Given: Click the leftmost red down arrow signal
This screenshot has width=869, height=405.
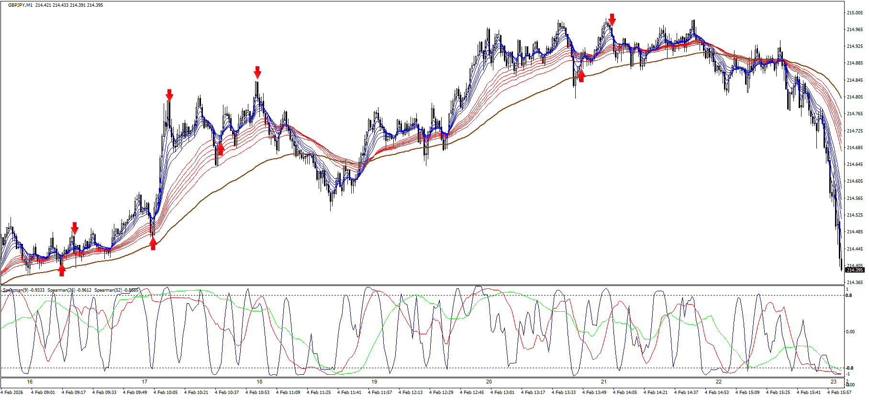Looking at the screenshot, I should (74, 228).
